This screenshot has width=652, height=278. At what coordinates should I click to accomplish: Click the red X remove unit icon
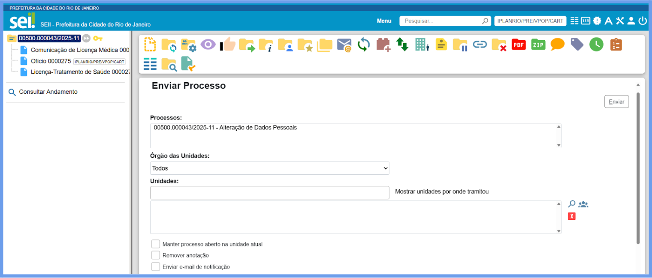pos(571,216)
